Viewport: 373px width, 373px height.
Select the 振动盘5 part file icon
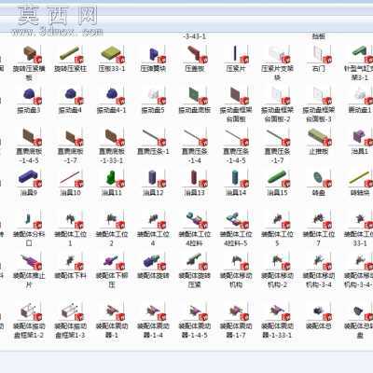153,96
